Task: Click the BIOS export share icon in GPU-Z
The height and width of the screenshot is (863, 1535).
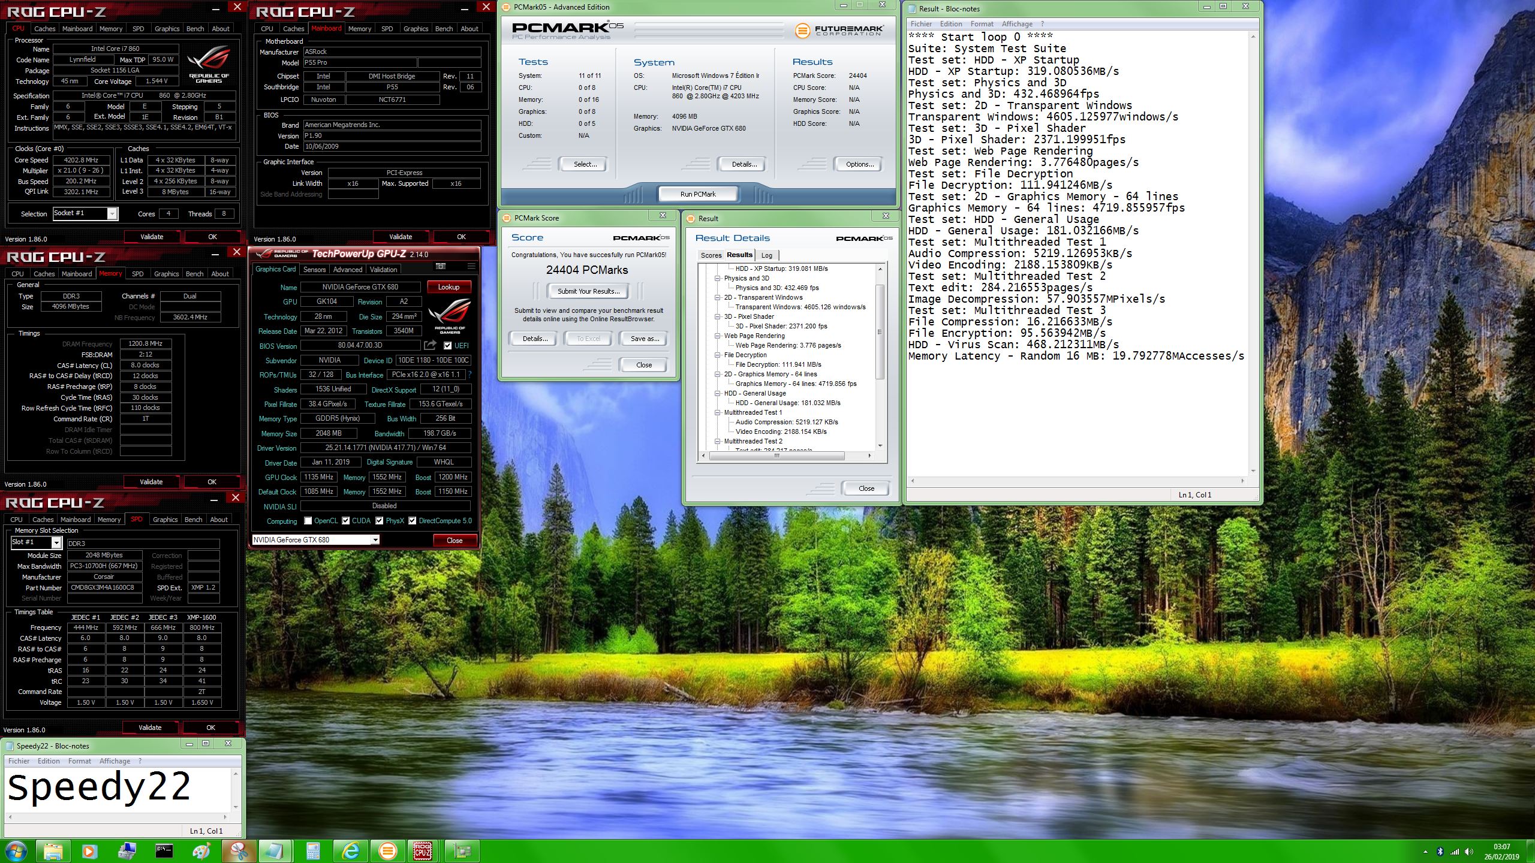Action: pos(430,345)
